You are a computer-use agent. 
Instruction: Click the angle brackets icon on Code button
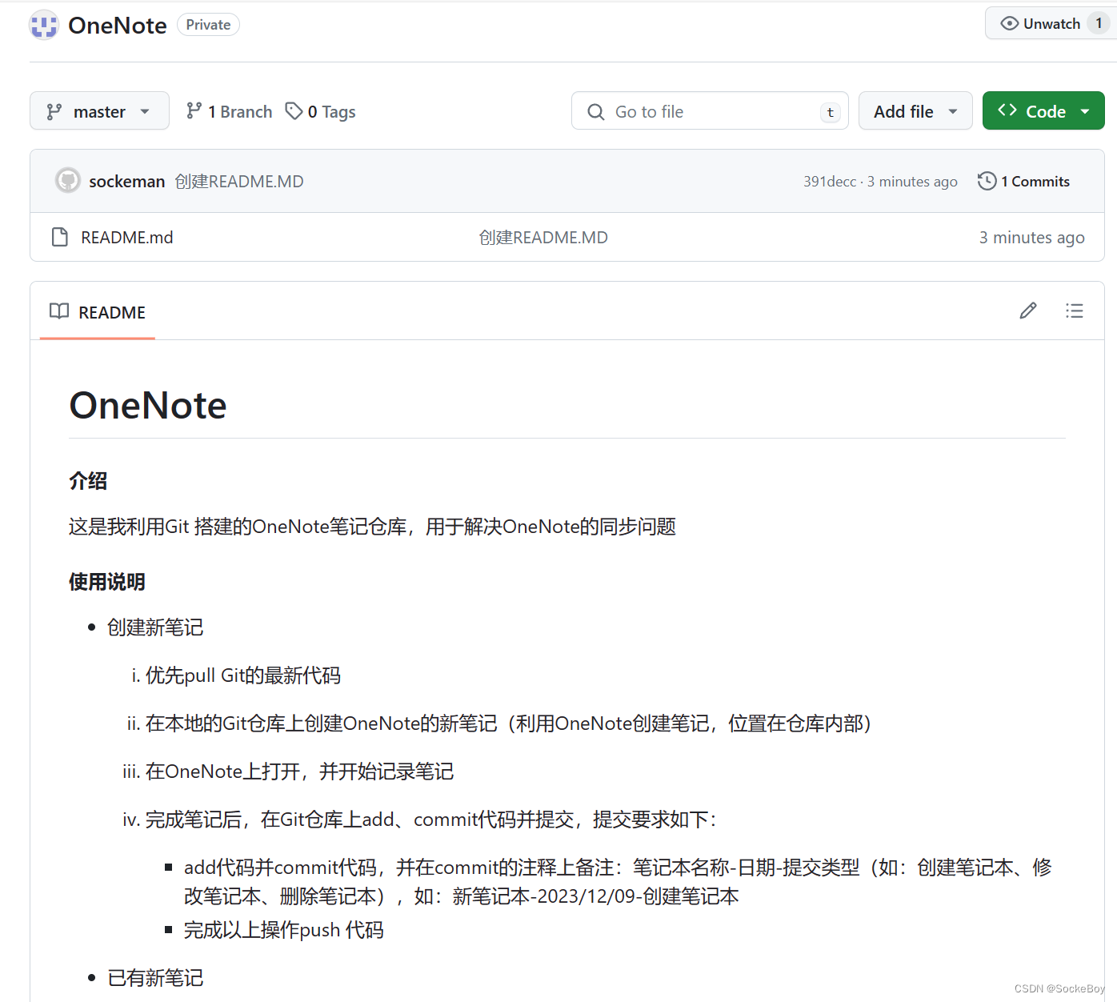coord(1007,110)
